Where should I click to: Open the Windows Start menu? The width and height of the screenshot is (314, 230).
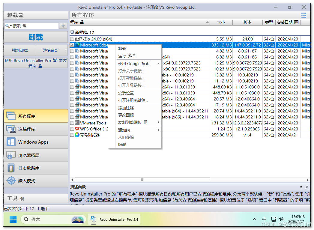pos(13,219)
